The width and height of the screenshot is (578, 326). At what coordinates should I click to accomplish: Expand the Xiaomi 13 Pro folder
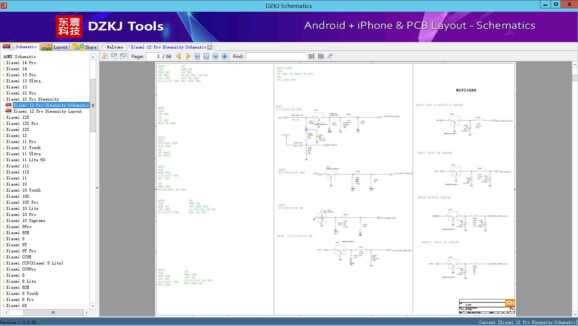(x=21, y=75)
